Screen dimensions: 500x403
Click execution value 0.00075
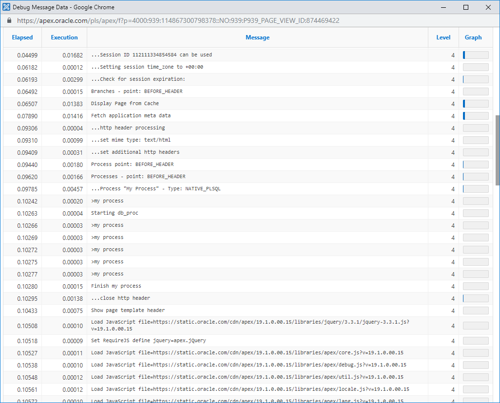(73, 311)
